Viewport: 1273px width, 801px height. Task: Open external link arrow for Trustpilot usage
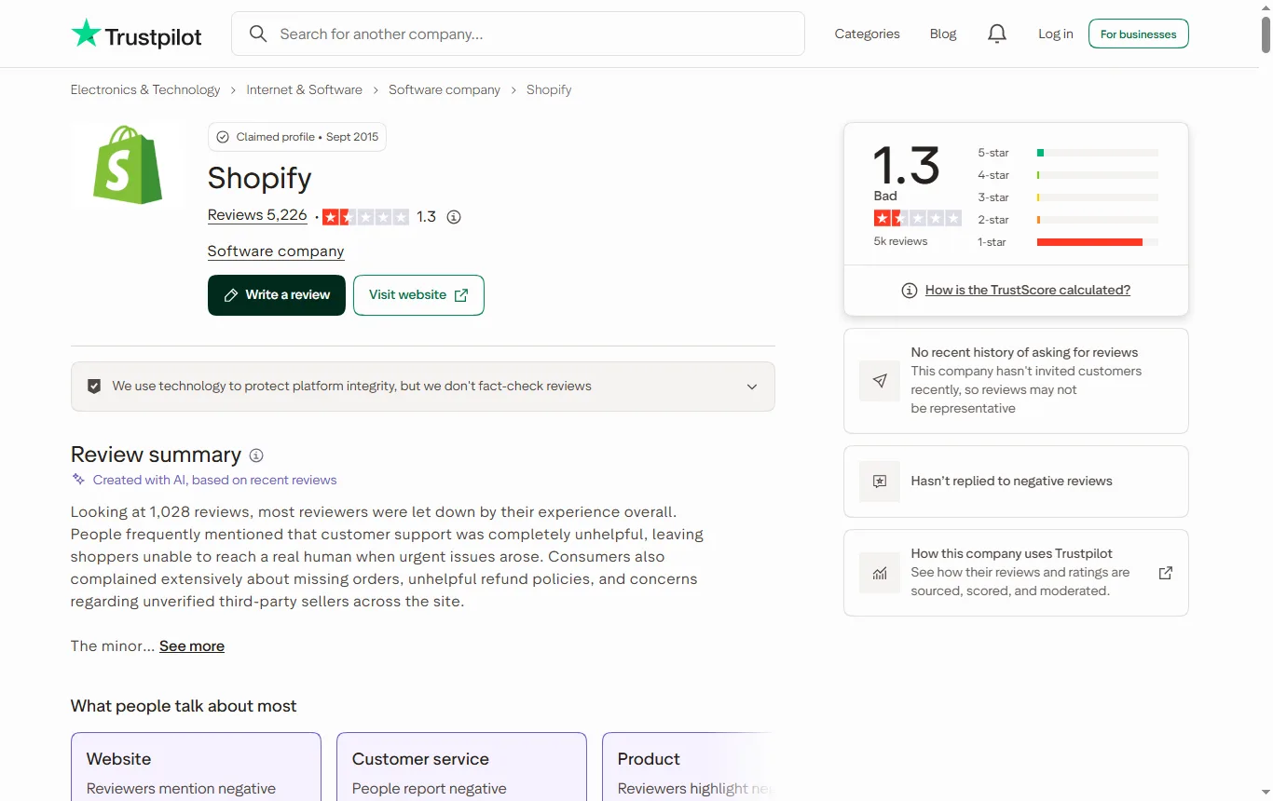click(x=1165, y=573)
